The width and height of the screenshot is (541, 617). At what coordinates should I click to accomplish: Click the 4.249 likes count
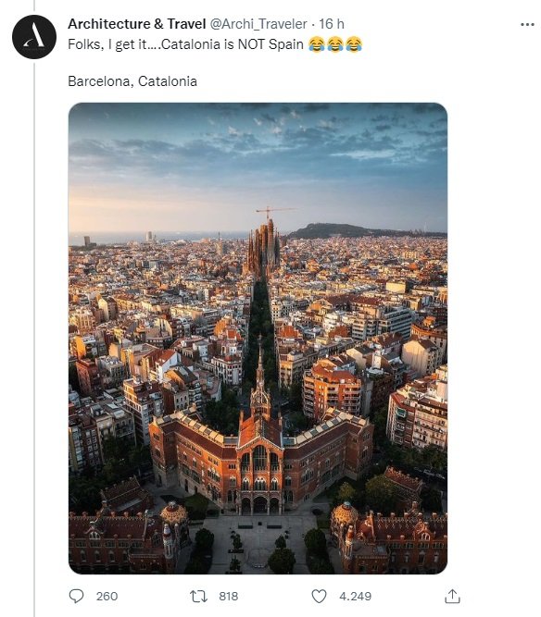[356, 596]
